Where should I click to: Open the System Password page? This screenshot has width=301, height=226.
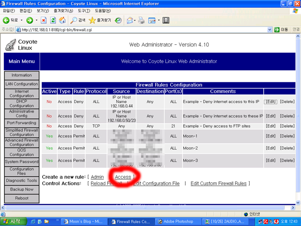[22, 162]
